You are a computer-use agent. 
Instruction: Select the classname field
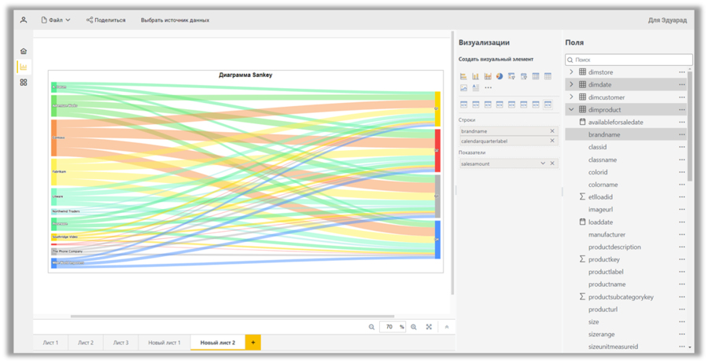(x=603, y=159)
